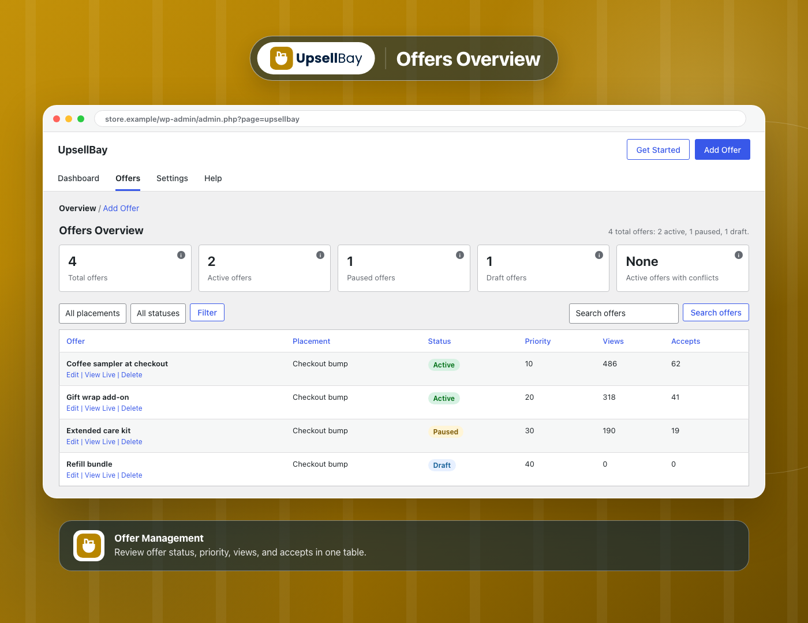Click the Paused status badge
Viewport: 808px width, 623px height.
point(446,431)
